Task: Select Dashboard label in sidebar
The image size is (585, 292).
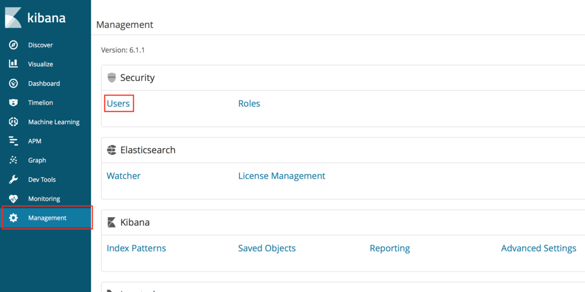Action: (x=43, y=83)
